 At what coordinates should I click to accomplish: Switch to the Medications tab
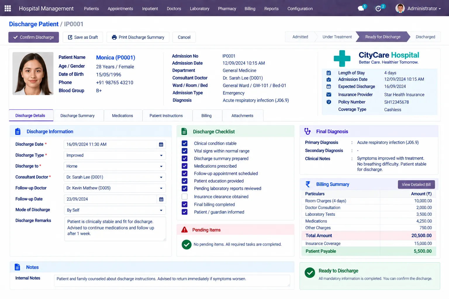122,116
